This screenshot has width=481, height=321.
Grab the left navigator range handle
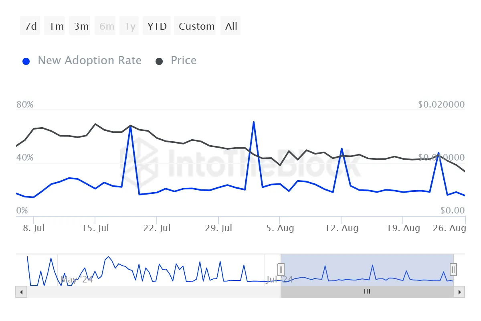281,269
